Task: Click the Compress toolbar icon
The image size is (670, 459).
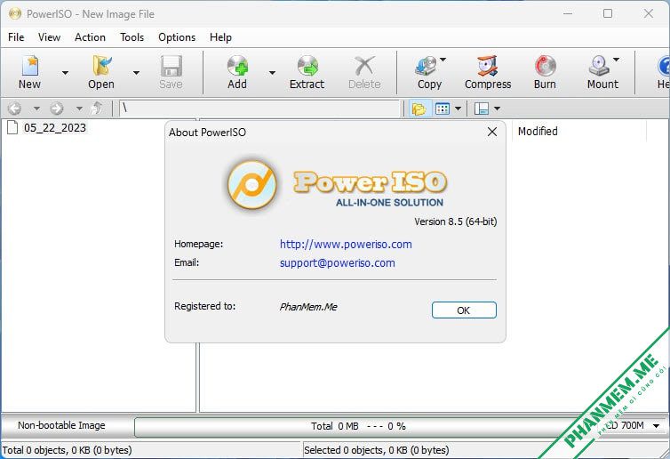Action: click(488, 67)
